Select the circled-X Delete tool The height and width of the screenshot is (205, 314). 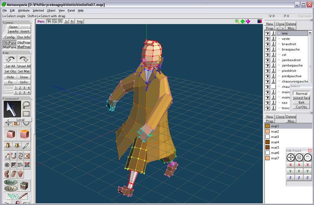click(x=7, y=165)
